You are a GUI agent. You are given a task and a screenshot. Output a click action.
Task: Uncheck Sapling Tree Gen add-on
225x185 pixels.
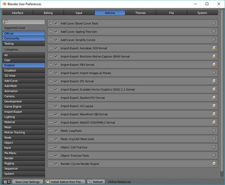[56, 31]
